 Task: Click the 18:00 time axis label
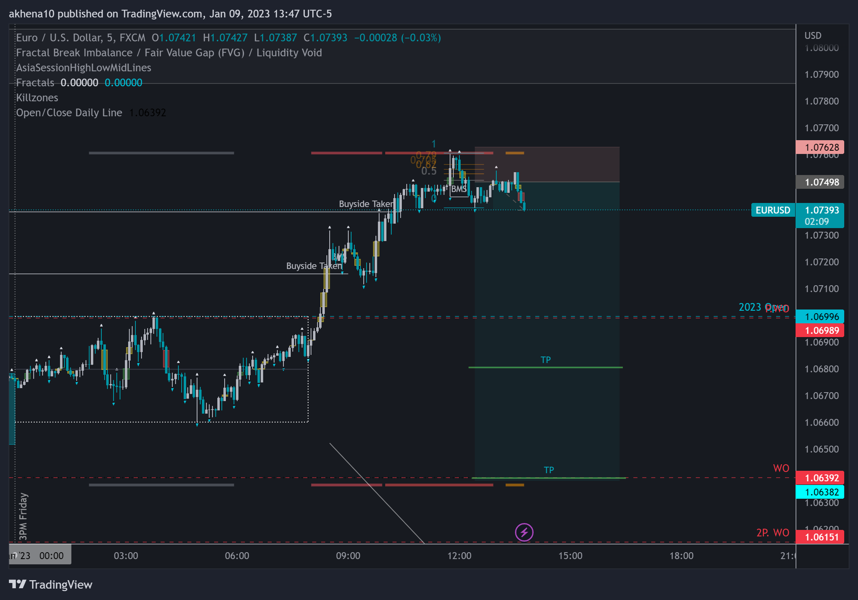point(682,556)
